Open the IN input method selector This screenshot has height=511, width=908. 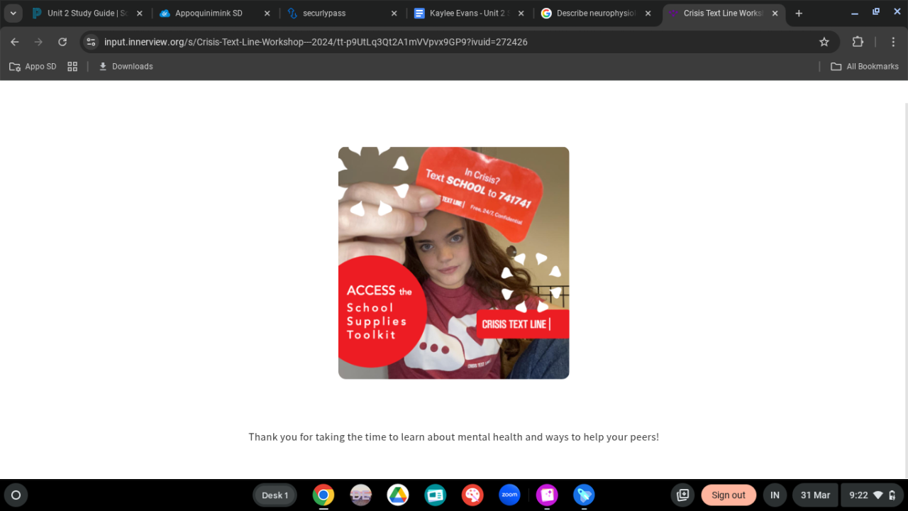pos(775,495)
